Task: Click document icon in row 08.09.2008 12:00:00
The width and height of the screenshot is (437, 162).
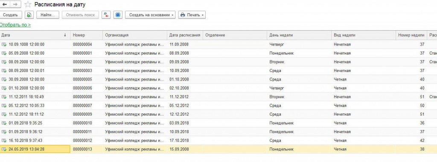Action: point(4,62)
